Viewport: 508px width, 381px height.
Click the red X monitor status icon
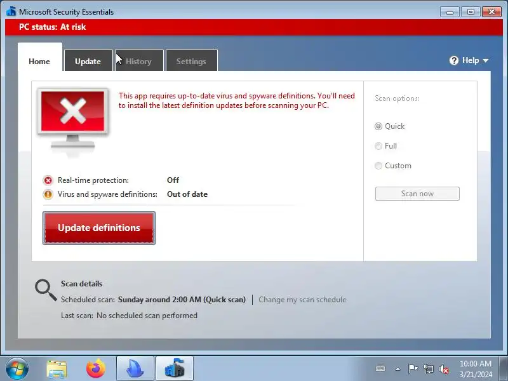(x=72, y=119)
